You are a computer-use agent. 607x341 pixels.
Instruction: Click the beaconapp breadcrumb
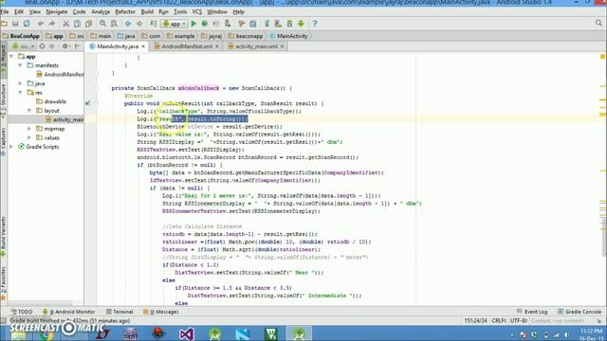pyautogui.click(x=246, y=36)
